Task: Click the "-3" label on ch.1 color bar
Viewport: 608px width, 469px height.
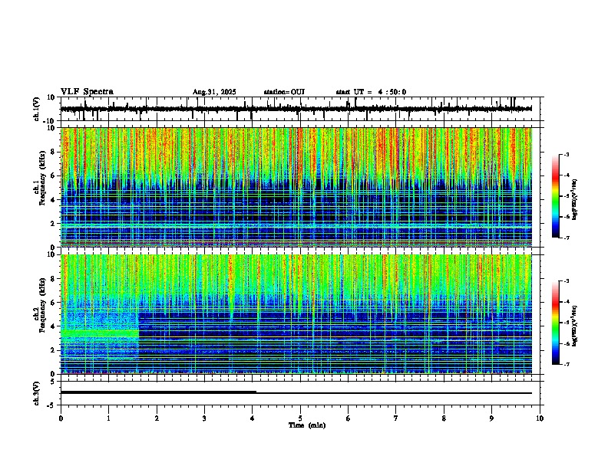Action: pyautogui.click(x=567, y=154)
